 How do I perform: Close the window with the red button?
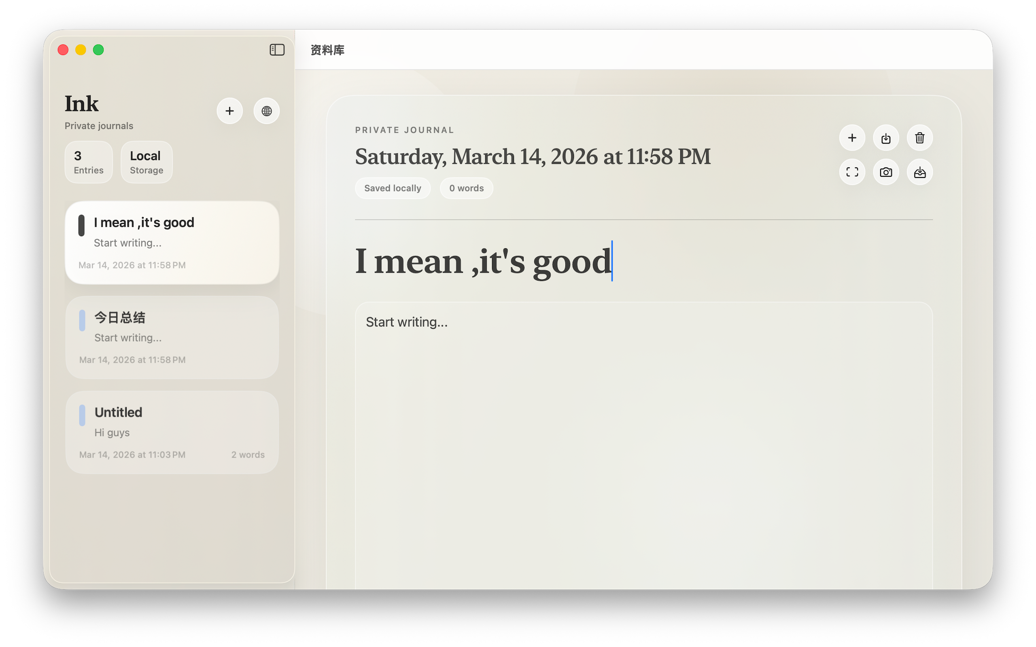tap(63, 50)
